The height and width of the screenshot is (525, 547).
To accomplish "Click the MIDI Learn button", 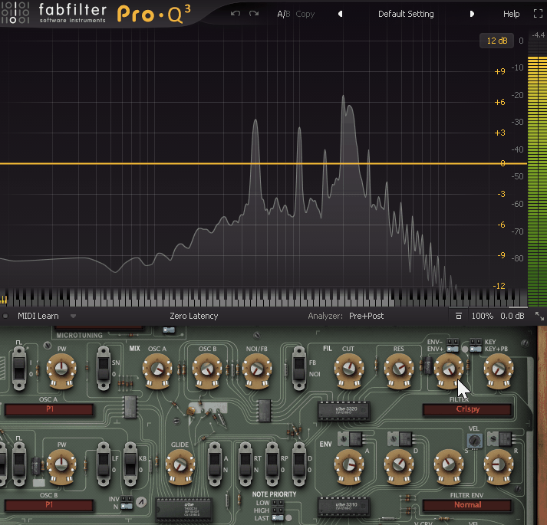I will tap(38, 316).
